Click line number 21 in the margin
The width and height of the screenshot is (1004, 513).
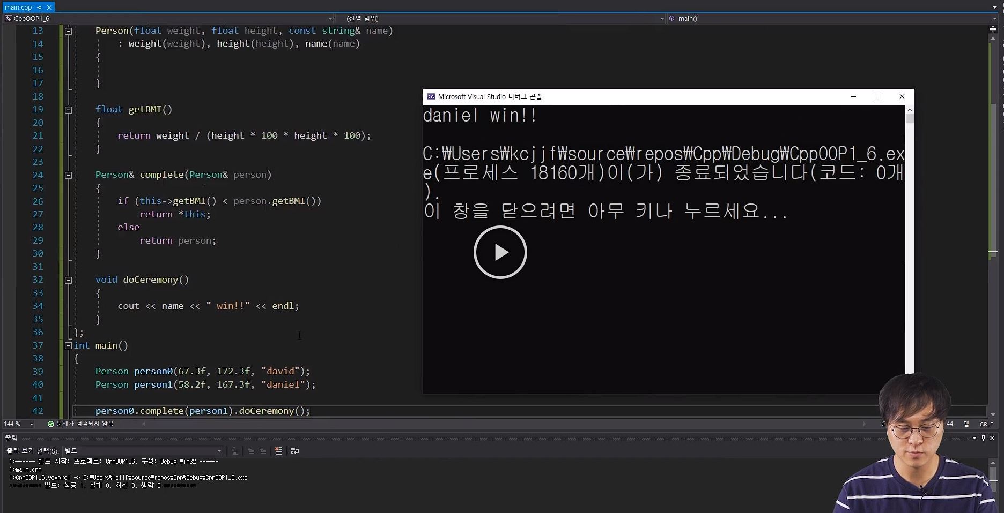coord(38,136)
